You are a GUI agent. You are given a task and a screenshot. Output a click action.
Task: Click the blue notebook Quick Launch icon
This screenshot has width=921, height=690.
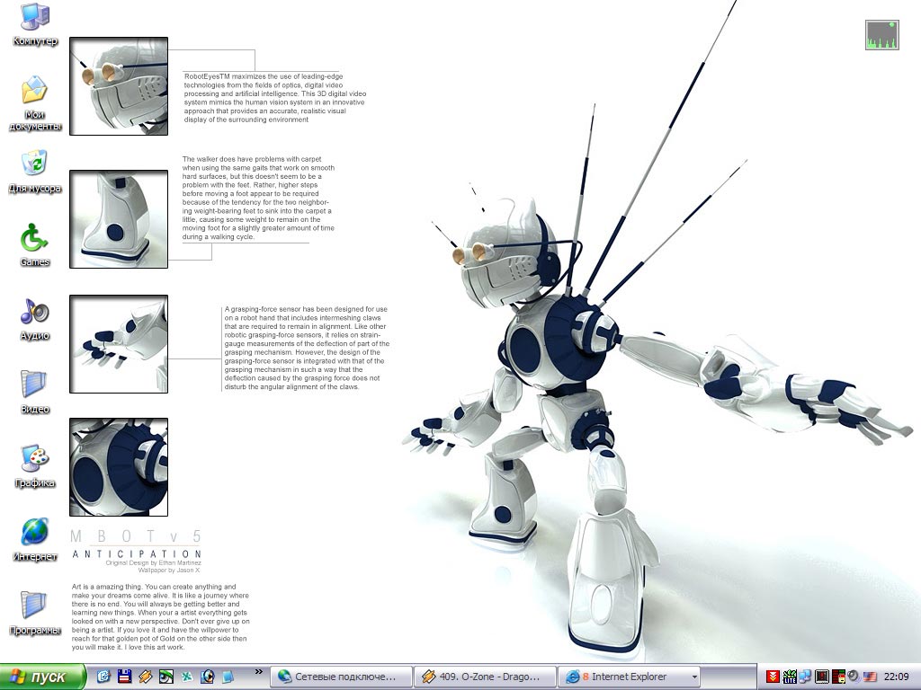(228, 677)
